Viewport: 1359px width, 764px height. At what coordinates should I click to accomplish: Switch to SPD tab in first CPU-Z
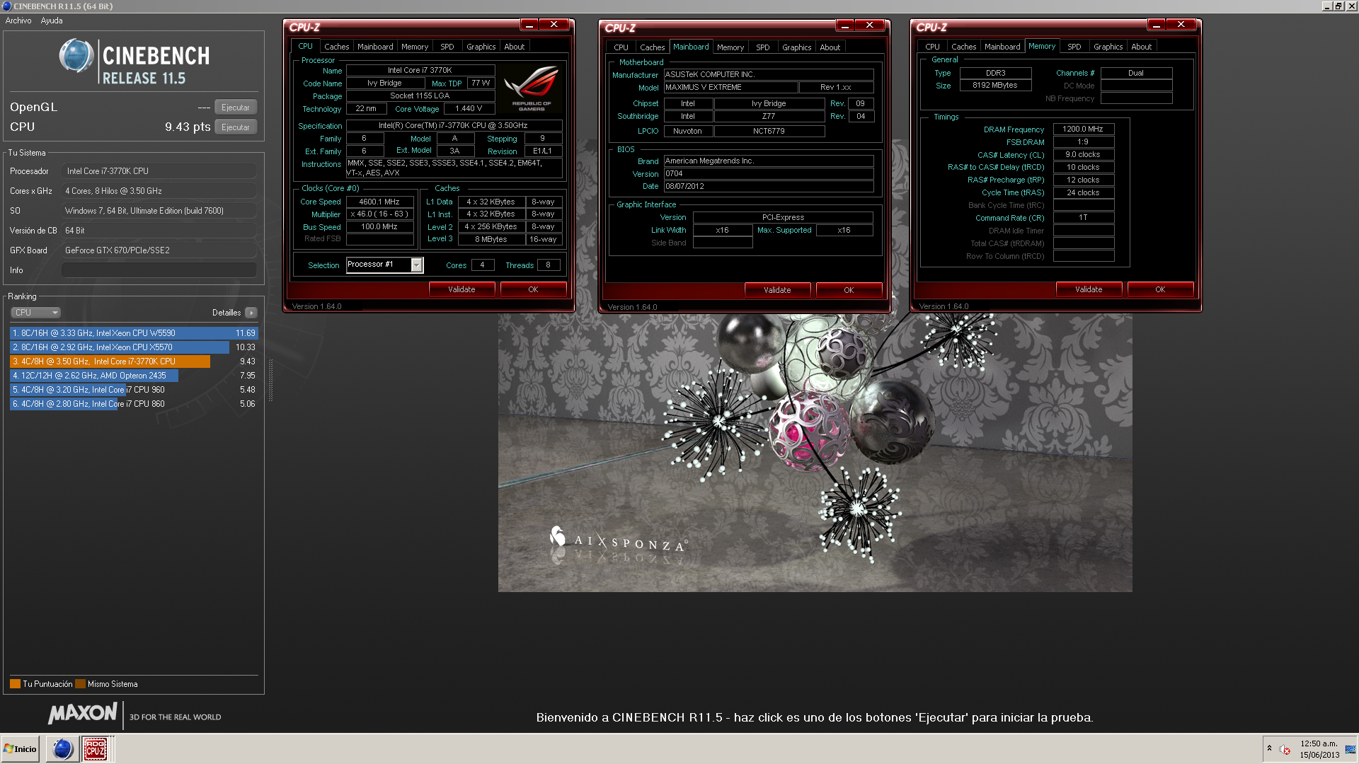click(x=447, y=47)
